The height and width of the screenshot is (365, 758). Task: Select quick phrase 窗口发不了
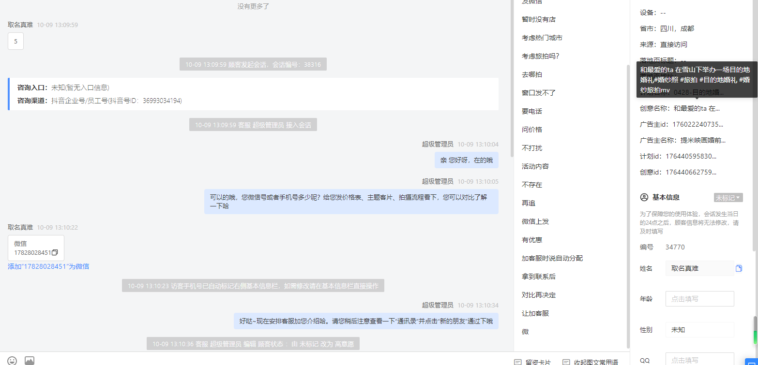coord(538,93)
